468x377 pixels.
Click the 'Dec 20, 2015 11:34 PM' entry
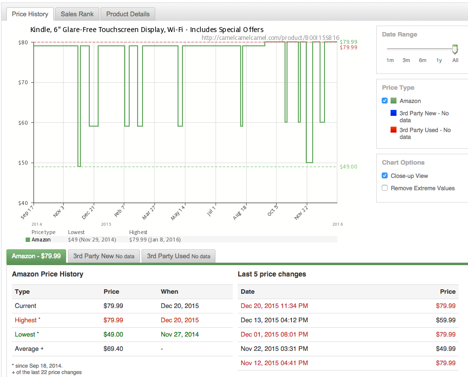point(274,306)
